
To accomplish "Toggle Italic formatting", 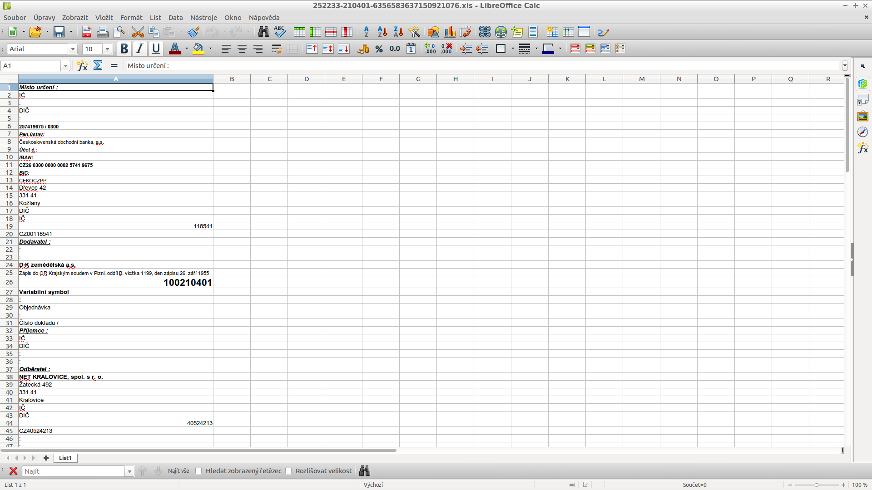I will click(140, 49).
